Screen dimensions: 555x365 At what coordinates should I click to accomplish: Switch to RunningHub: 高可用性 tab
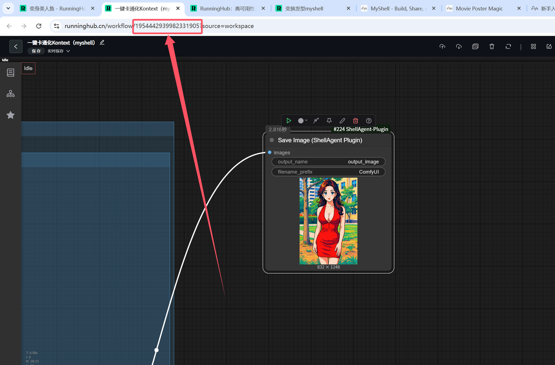click(228, 8)
